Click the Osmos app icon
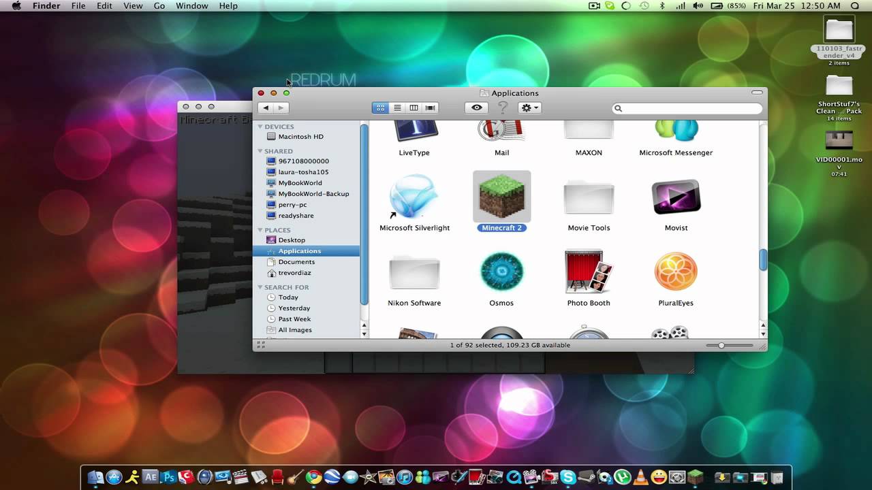The image size is (872, 490). (x=501, y=272)
